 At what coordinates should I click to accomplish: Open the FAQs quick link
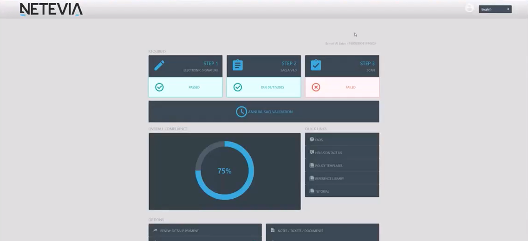tap(342, 139)
